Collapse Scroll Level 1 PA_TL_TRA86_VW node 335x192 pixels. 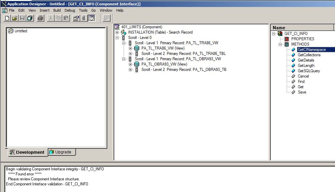click(x=124, y=43)
